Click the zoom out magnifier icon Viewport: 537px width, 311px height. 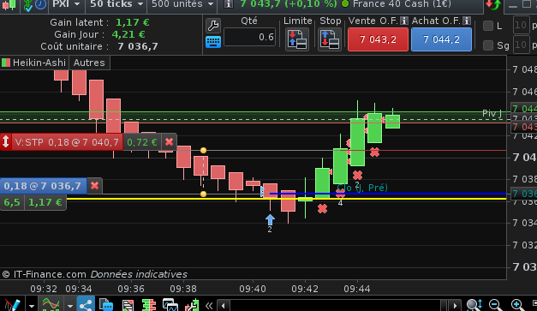pos(495,304)
